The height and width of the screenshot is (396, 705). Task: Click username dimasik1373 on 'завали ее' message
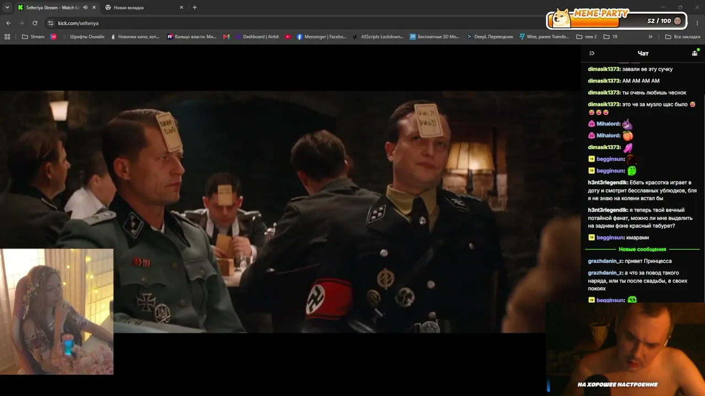tap(604, 69)
